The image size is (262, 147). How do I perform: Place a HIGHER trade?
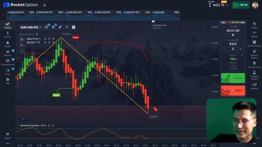tap(233, 78)
